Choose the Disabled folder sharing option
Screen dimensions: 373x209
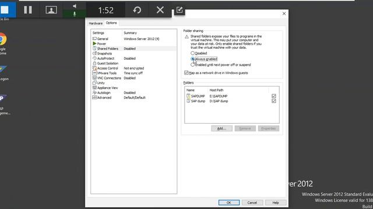coord(192,53)
